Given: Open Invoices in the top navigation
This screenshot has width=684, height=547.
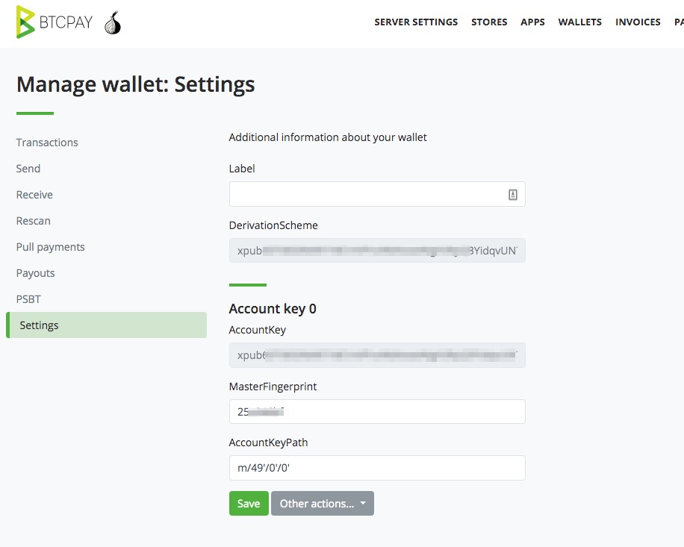Looking at the screenshot, I should [x=638, y=22].
